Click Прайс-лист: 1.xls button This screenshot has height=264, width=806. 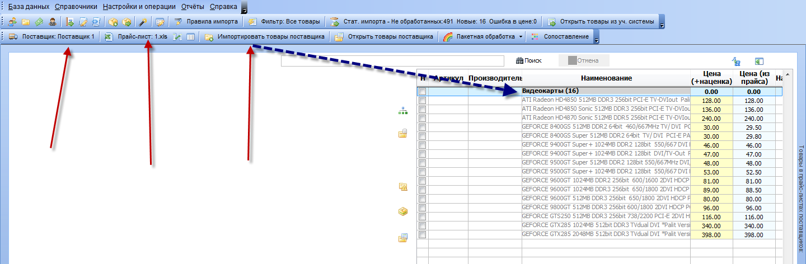tap(136, 37)
